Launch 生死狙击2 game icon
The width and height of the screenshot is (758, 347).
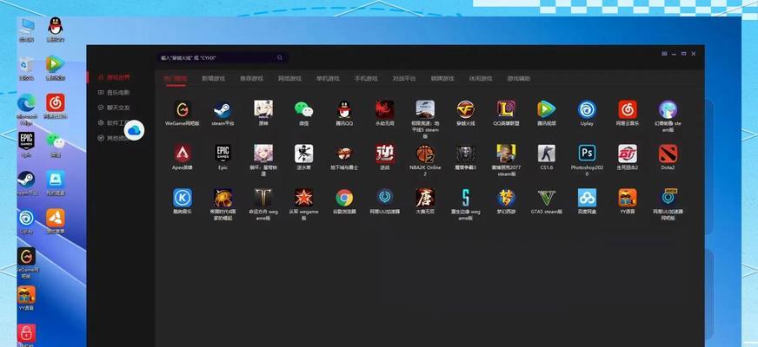click(628, 154)
